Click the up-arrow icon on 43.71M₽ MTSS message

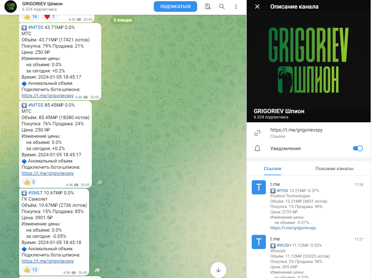click(24, 27)
